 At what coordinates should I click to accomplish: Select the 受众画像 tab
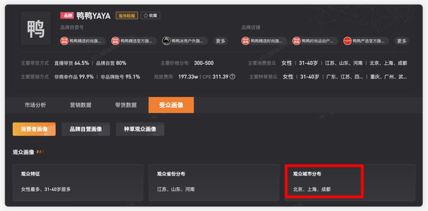[171, 105]
